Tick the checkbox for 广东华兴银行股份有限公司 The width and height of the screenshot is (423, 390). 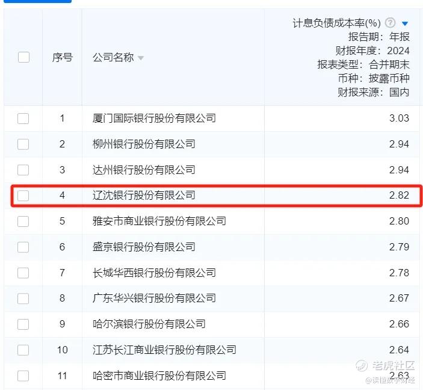[x=23, y=299]
